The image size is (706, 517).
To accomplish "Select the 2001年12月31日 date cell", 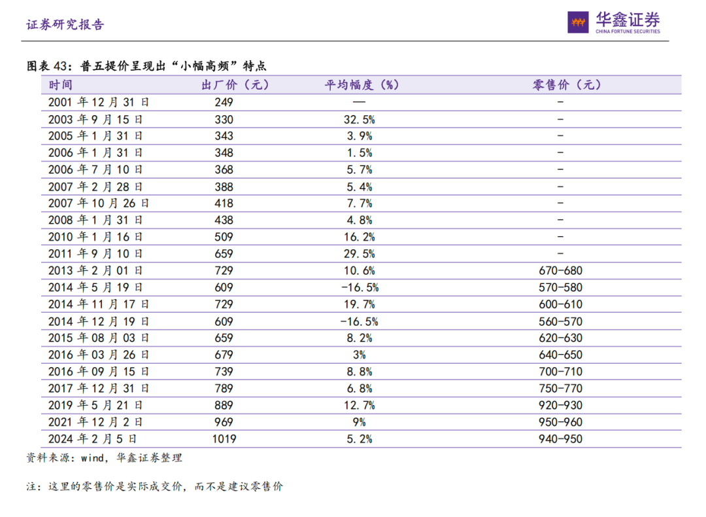I will (x=99, y=102).
